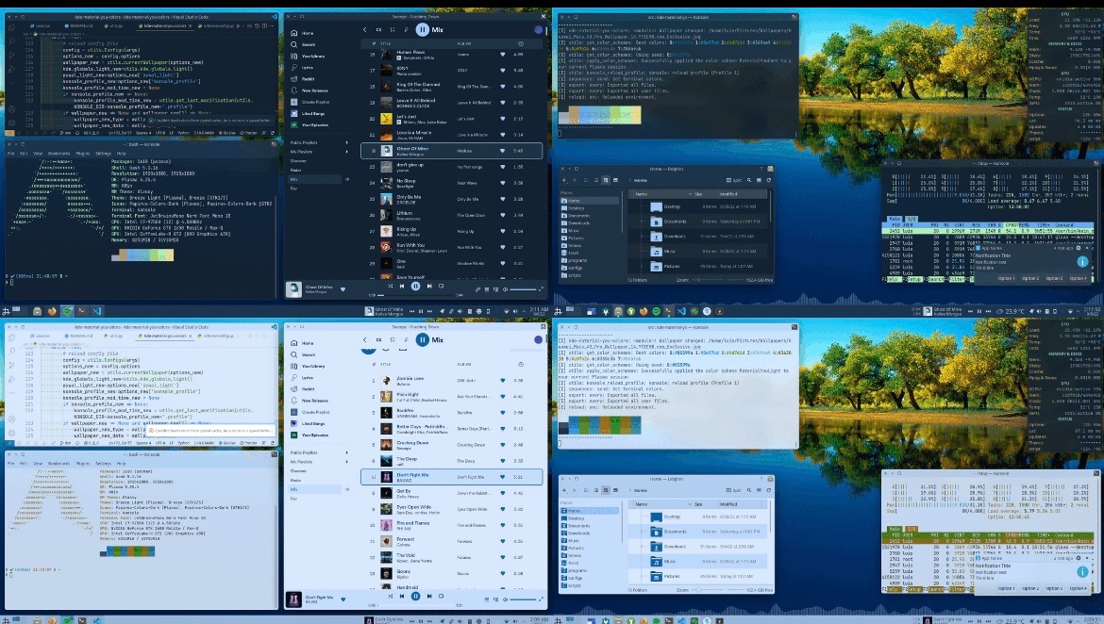Adjust volume slider in dark Spotify player
The width and height of the screenshot is (1104, 624).
(524, 289)
